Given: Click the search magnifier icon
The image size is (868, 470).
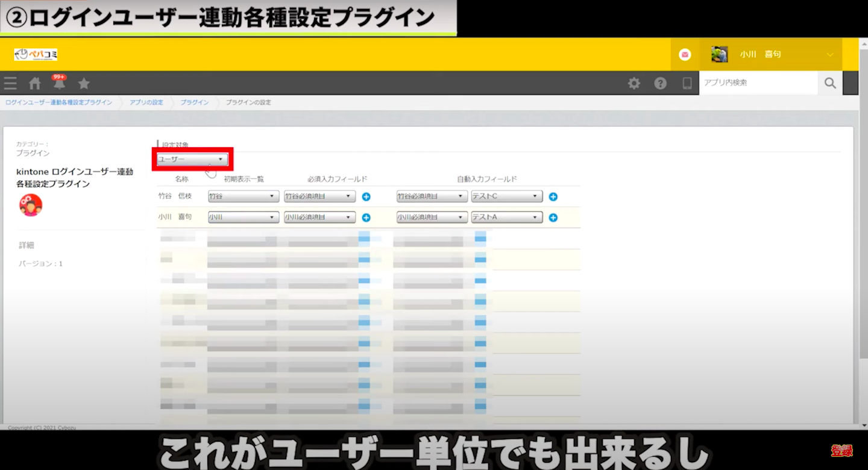Looking at the screenshot, I should (830, 83).
